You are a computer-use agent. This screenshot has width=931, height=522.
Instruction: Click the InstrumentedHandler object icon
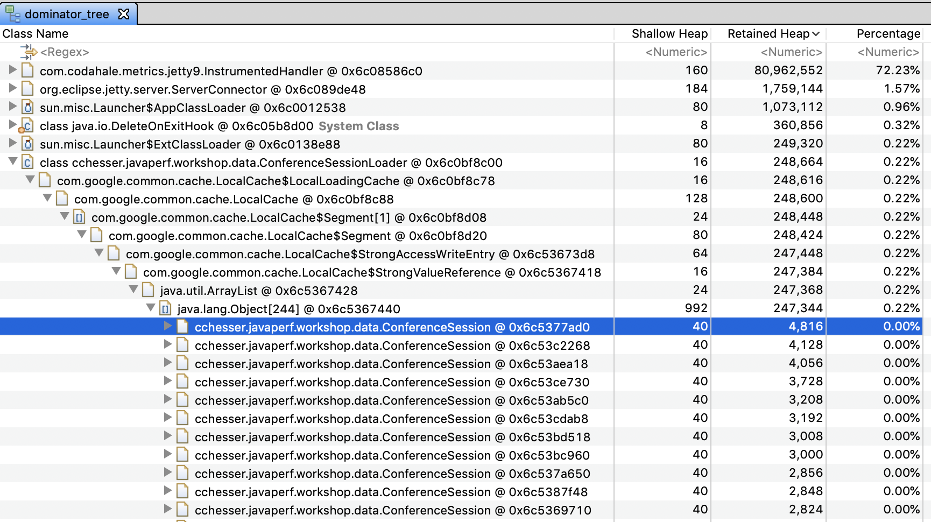(x=28, y=70)
